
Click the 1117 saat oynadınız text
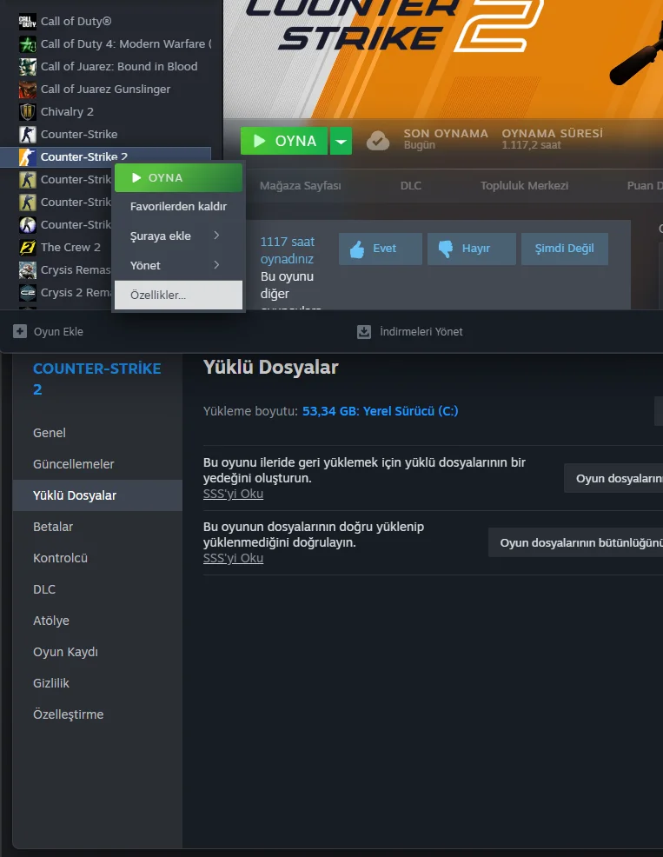(288, 250)
